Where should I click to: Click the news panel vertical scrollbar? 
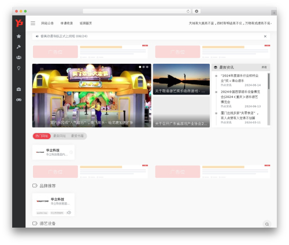[269, 99]
